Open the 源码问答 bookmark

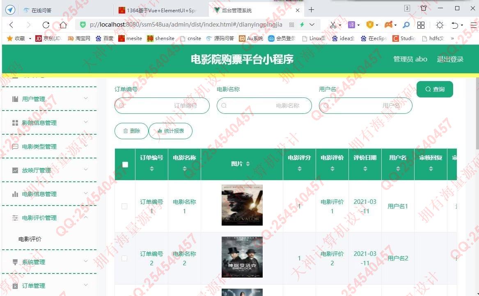click(x=220, y=38)
